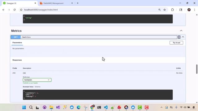Collapse the GET /metrics operation

[x=183, y=37]
